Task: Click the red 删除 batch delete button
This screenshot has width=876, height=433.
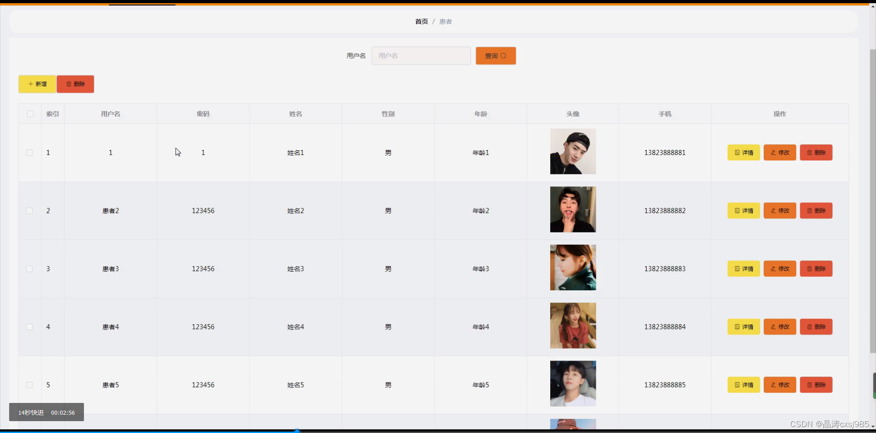Action: point(75,84)
